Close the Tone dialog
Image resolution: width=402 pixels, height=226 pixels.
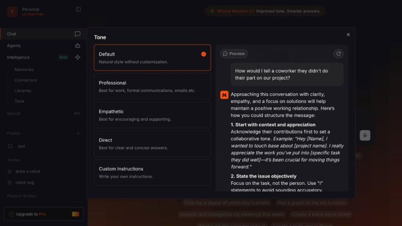coord(348,35)
